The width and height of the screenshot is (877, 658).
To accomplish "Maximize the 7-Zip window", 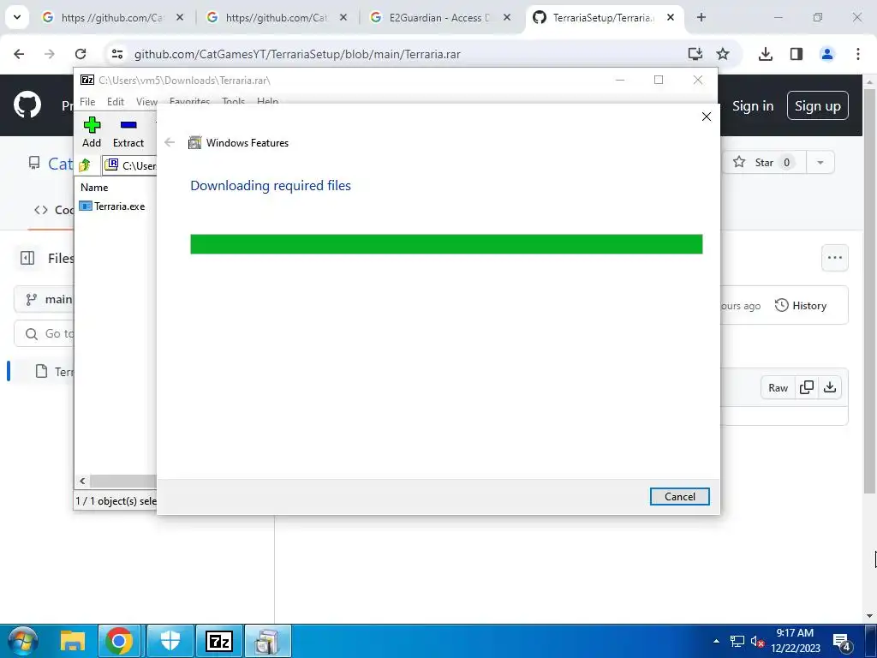I will click(659, 80).
